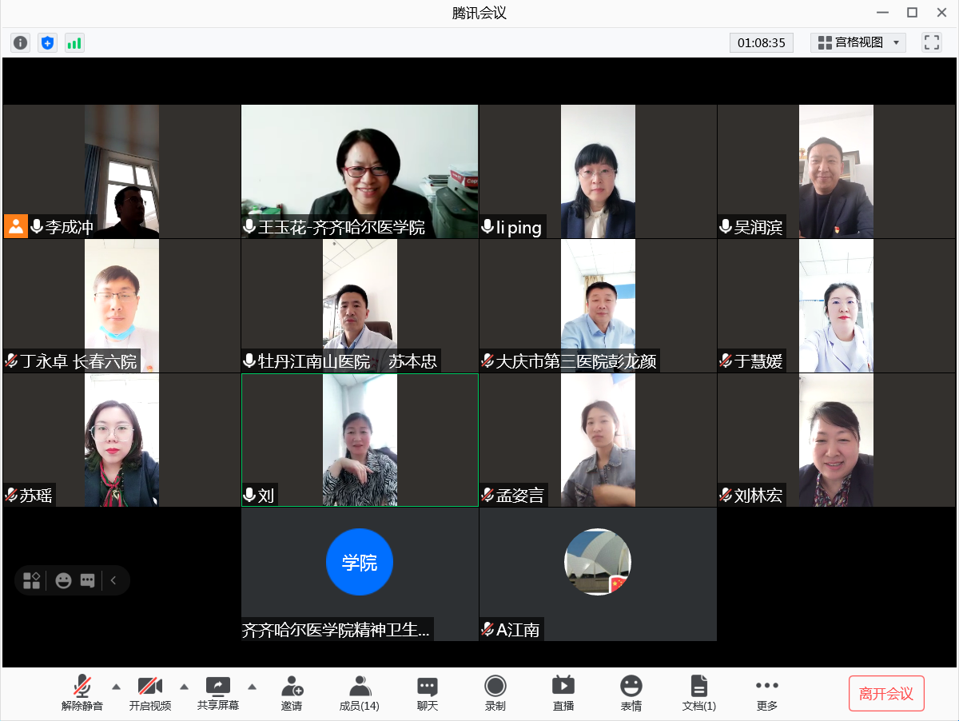Open Live stream (直播) option

point(563,692)
